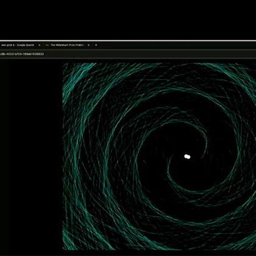The height and width of the screenshot is (256, 256).
Task: Open a new browser tab with plus icon
Action: (96, 45)
